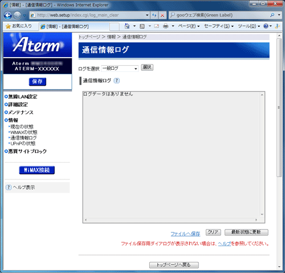Image resolution: width=285 pixels, height=273 pixels.
Task: Click the browser Back arrow button
Action: coord(8,15)
